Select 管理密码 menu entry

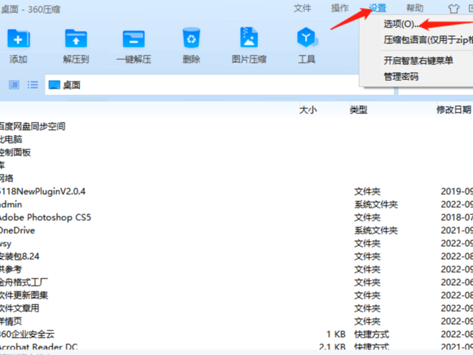401,76
